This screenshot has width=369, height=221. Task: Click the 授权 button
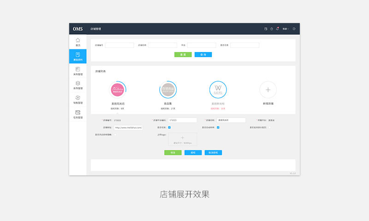pyautogui.click(x=193, y=153)
